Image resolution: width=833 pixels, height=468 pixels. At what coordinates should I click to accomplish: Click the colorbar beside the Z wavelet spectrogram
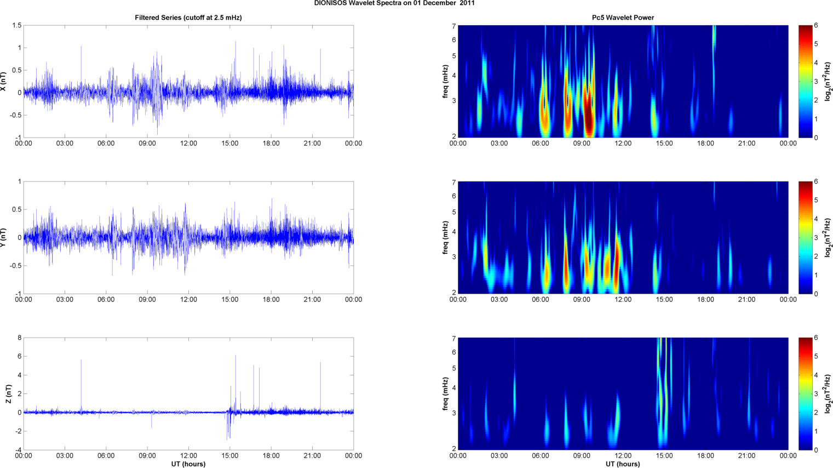click(805, 394)
